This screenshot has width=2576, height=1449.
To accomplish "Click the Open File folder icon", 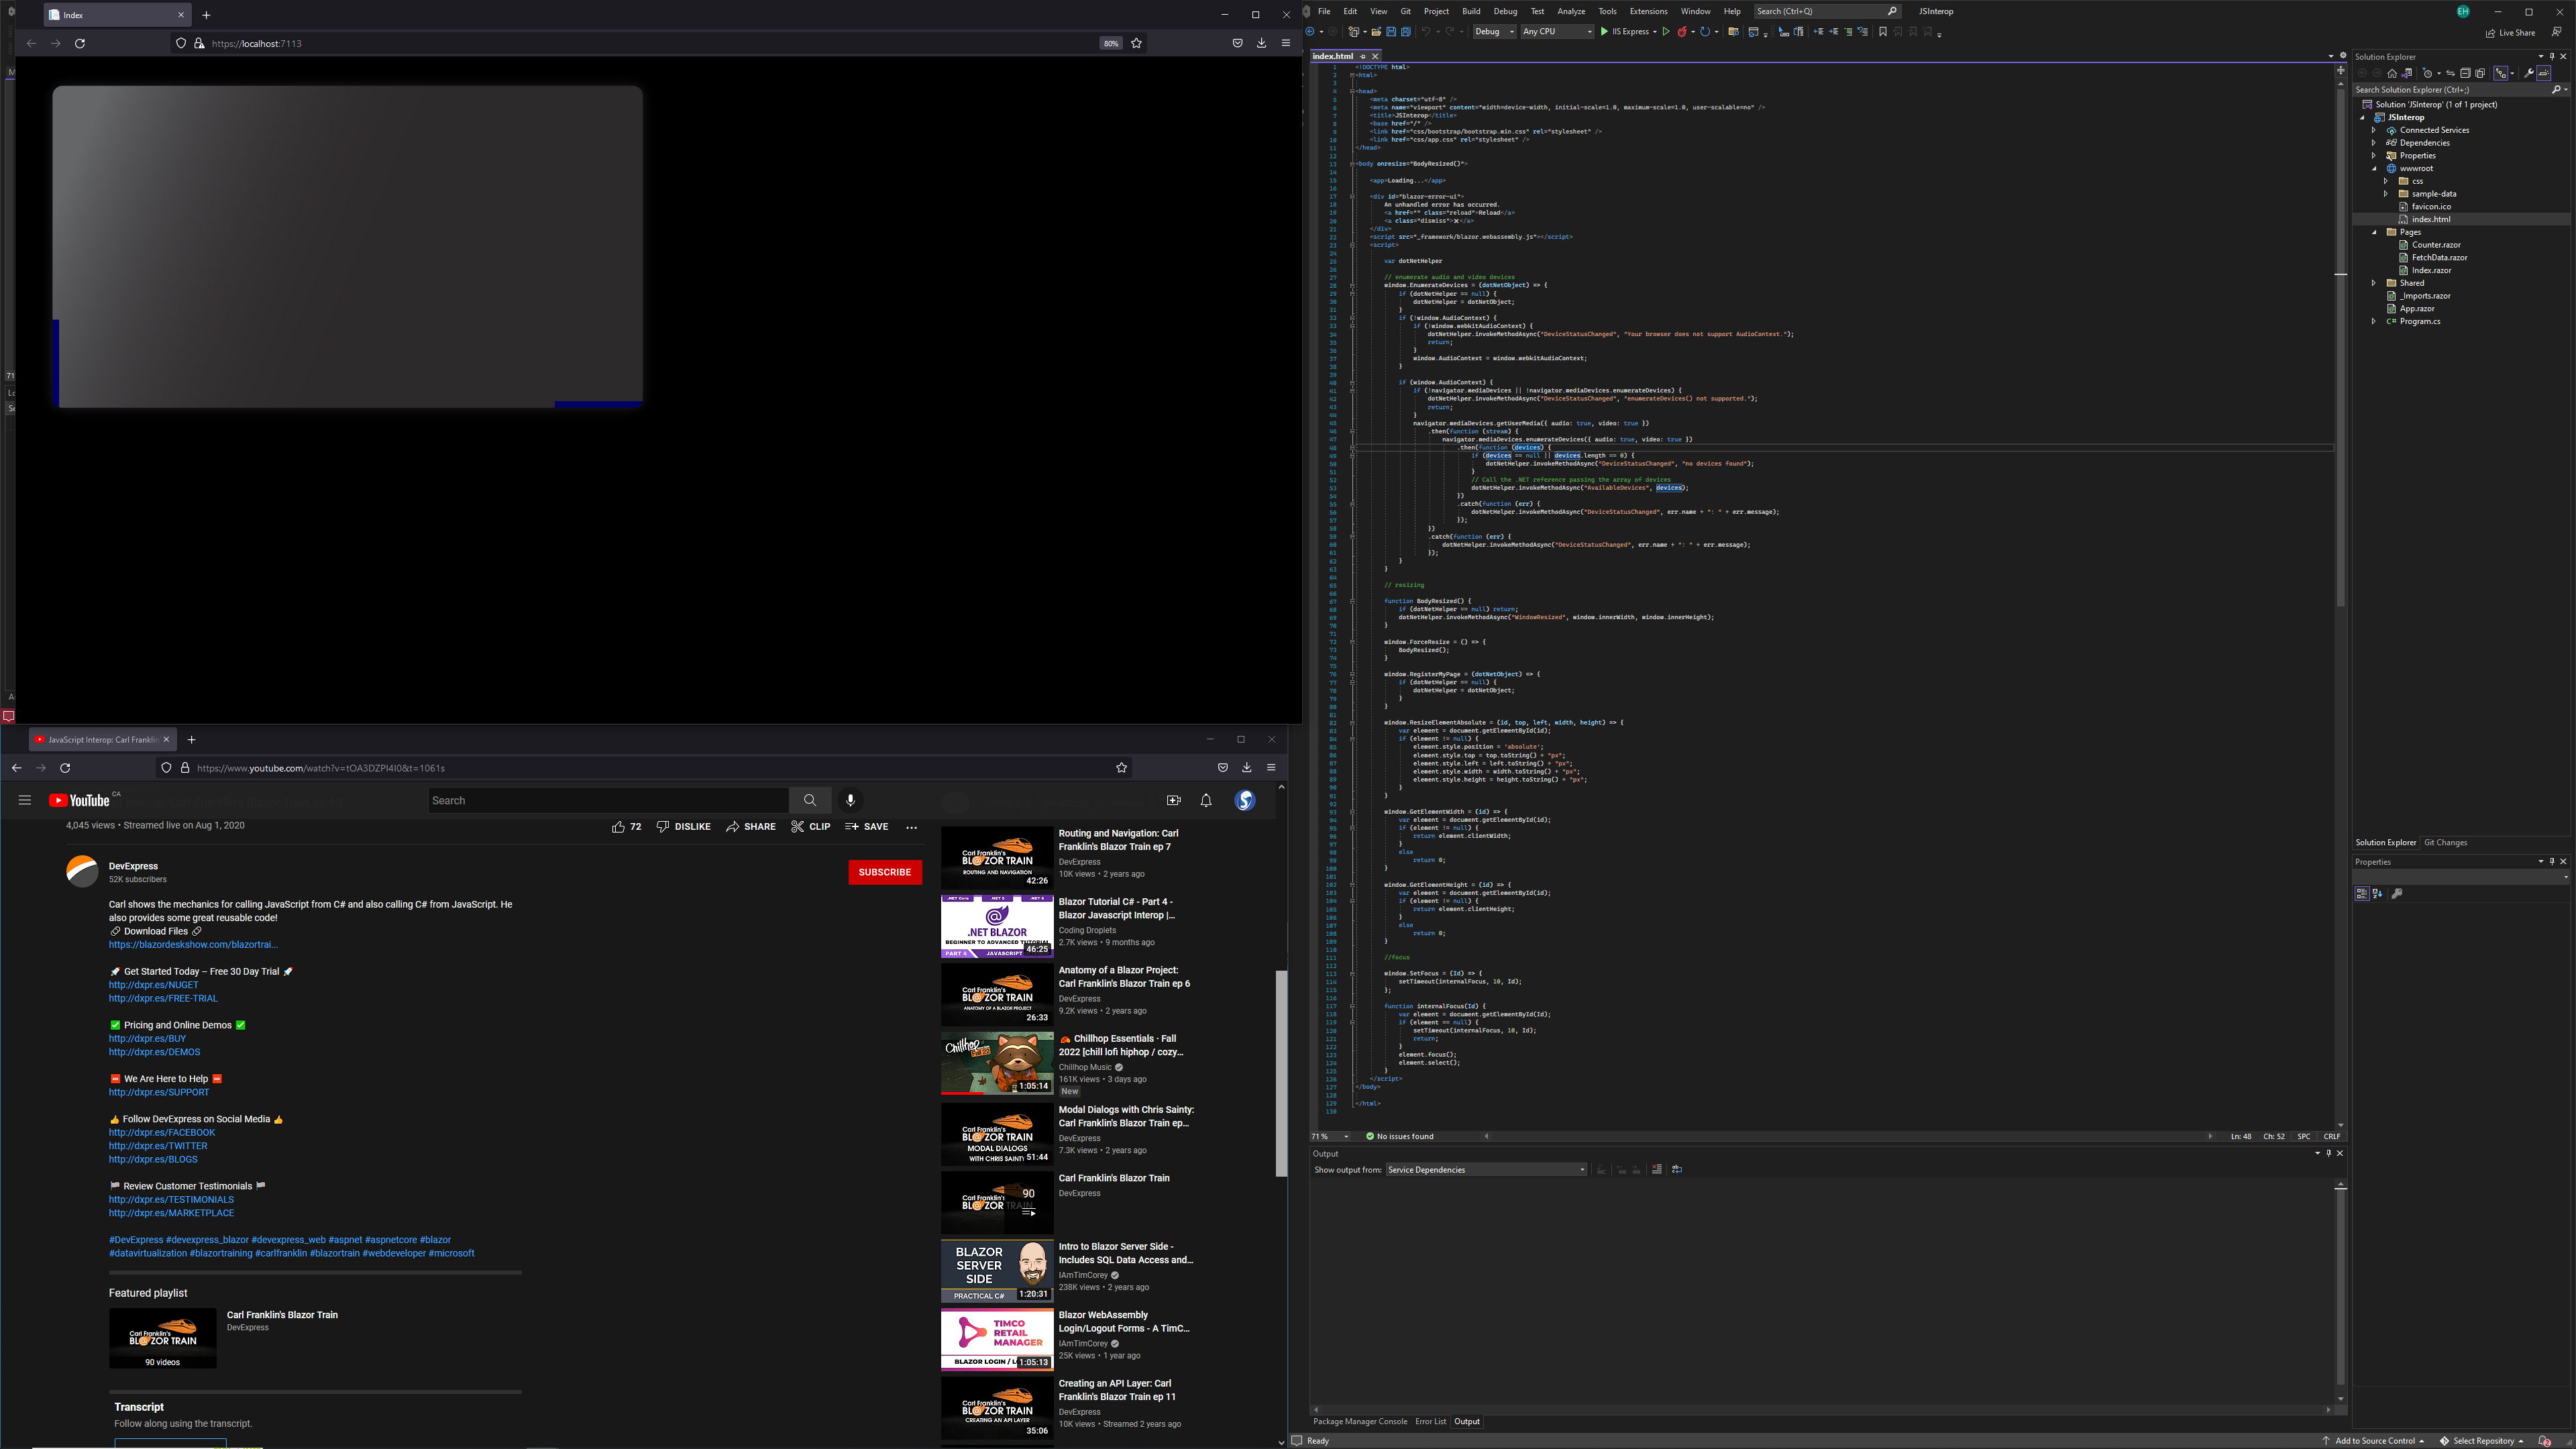I will click(x=1377, y=32).
